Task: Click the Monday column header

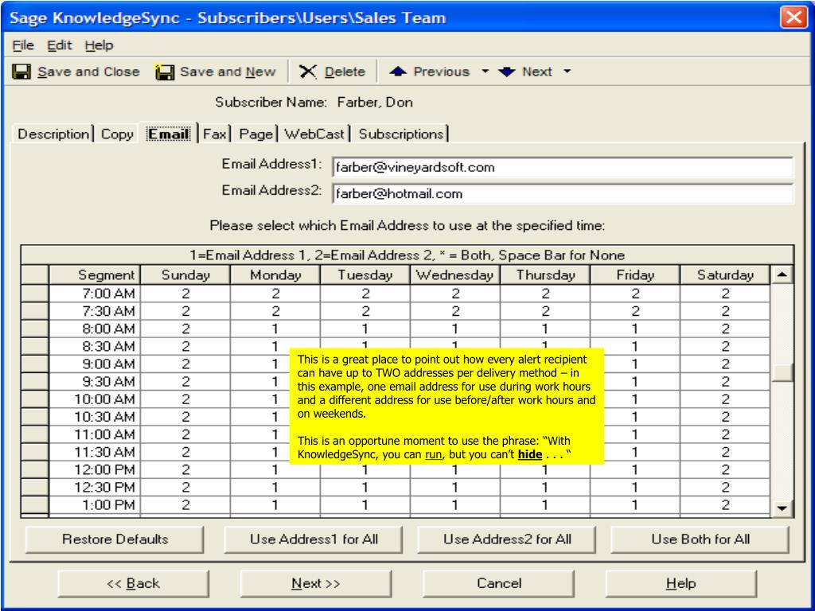Action: 275,274
